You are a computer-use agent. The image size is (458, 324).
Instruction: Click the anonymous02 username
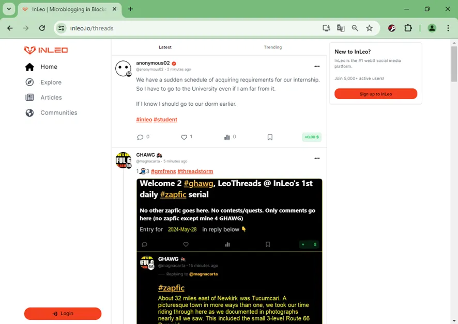[x=153, y=63]
